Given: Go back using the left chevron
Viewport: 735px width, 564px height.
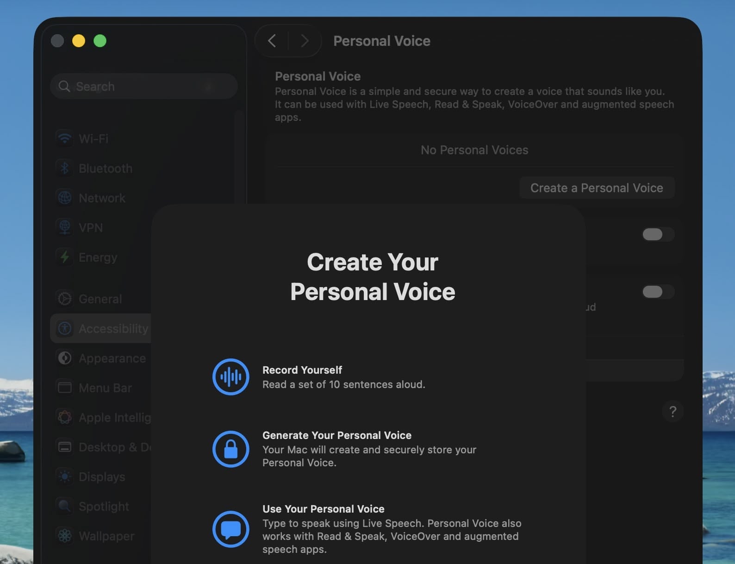Looking at the screenshot, I should (272, 41).
